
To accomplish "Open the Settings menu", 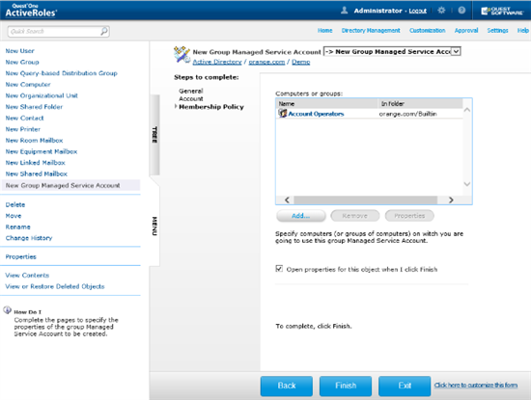I will (x=497, y=31).
